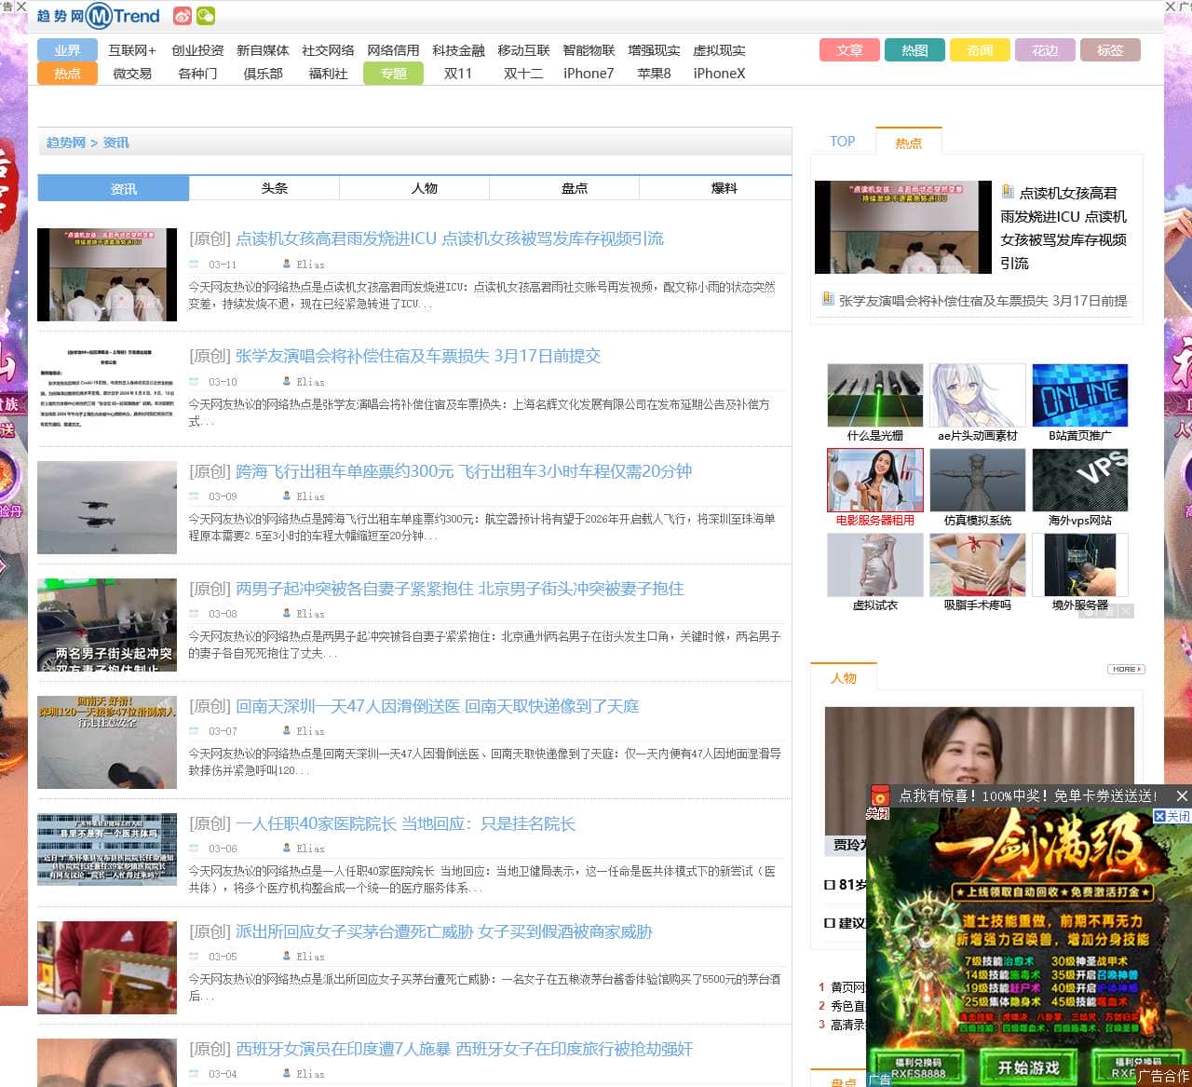Open the 新自媒体 nav link
The height and width of the screenshot is (1087, 1192).
coord(263,50)
